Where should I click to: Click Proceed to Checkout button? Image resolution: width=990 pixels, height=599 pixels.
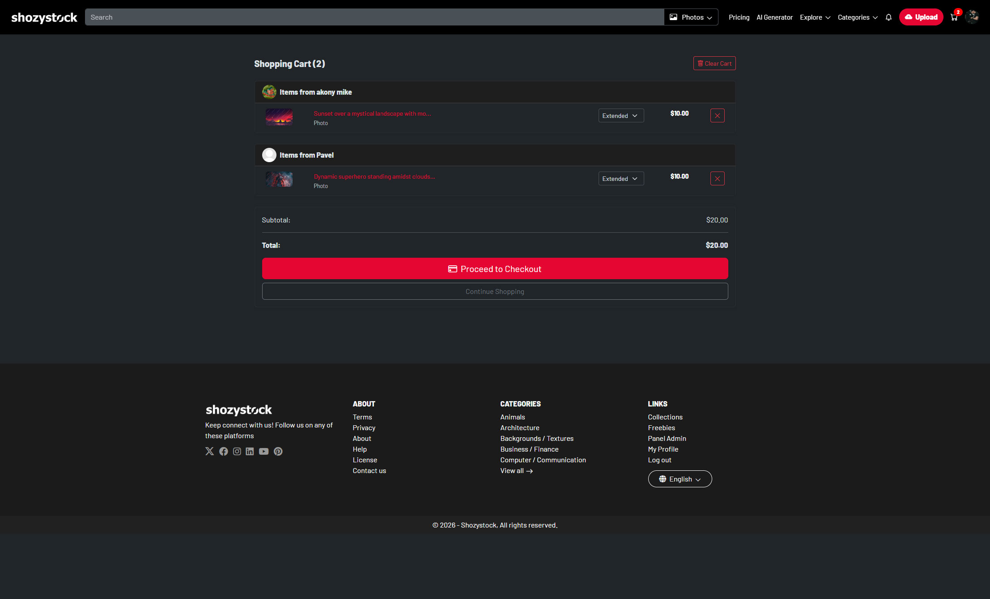(495, 269)
